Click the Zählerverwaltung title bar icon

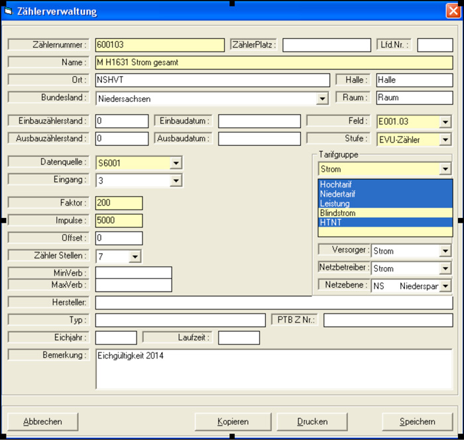pos(9,11)
